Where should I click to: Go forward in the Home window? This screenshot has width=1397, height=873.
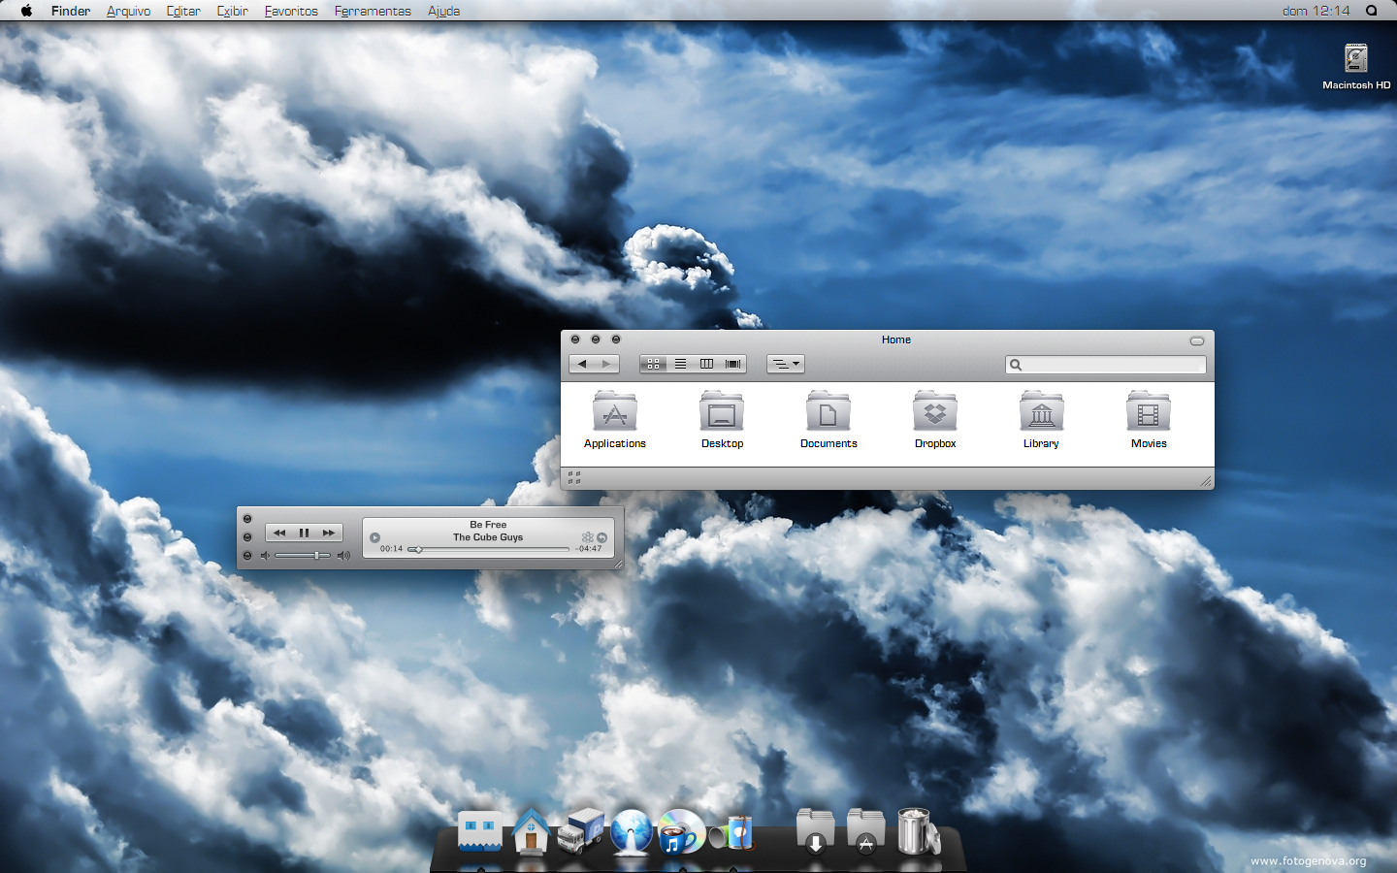pyautogui.click(x=606, y=364)
